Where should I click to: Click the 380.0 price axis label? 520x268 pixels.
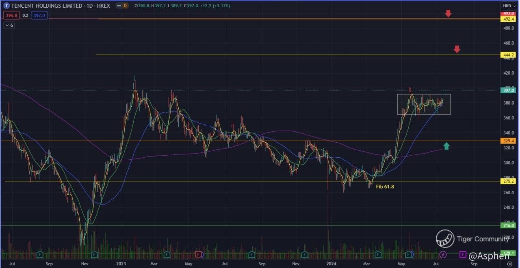coord(508,103)
